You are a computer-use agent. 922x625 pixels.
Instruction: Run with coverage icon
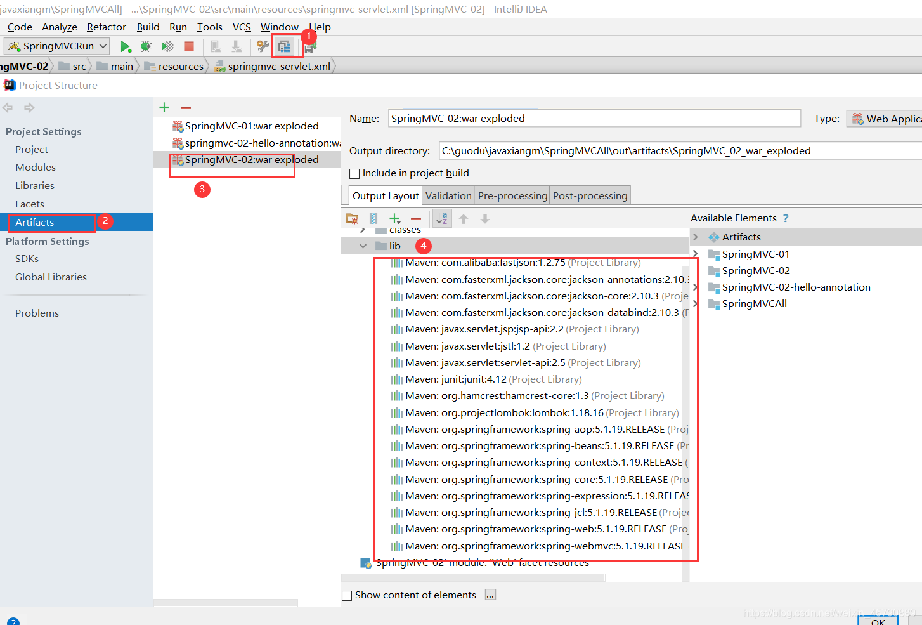coord(167,46)
